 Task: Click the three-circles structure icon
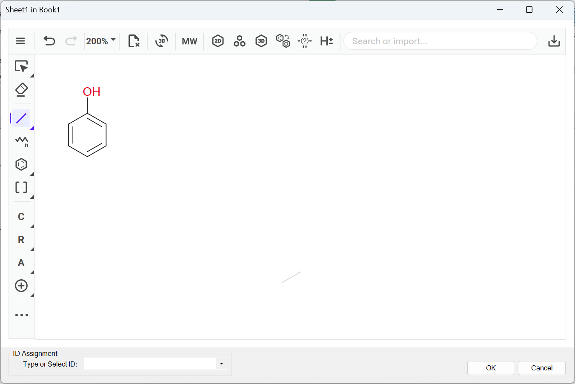240,41
